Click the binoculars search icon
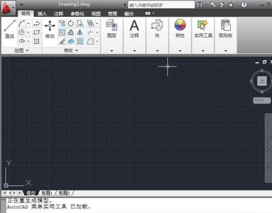The image size is (272, 213). 200,4
